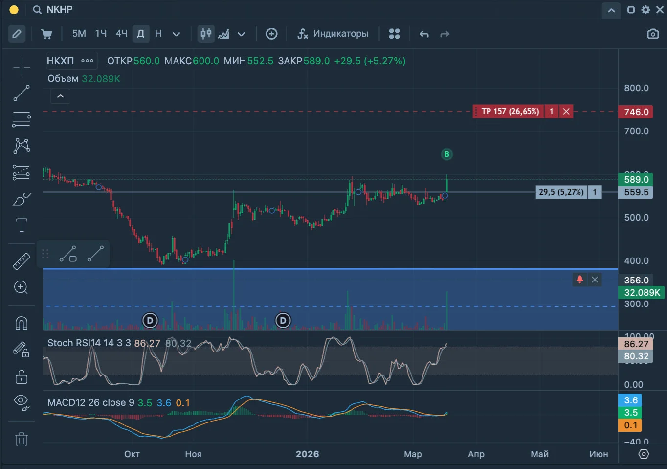
Task: Expand the chart type dropdown arrow
Action: (x=241, y=34)
